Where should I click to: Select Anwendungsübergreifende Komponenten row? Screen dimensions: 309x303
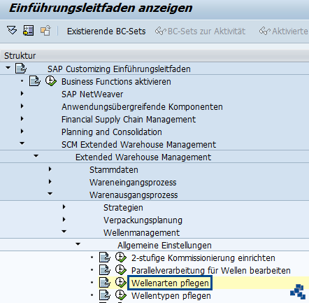pyautogui.click(x=142, y=107)
